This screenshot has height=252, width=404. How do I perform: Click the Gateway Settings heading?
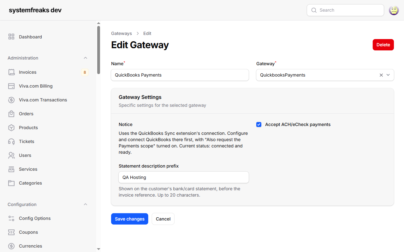point(140,97)
